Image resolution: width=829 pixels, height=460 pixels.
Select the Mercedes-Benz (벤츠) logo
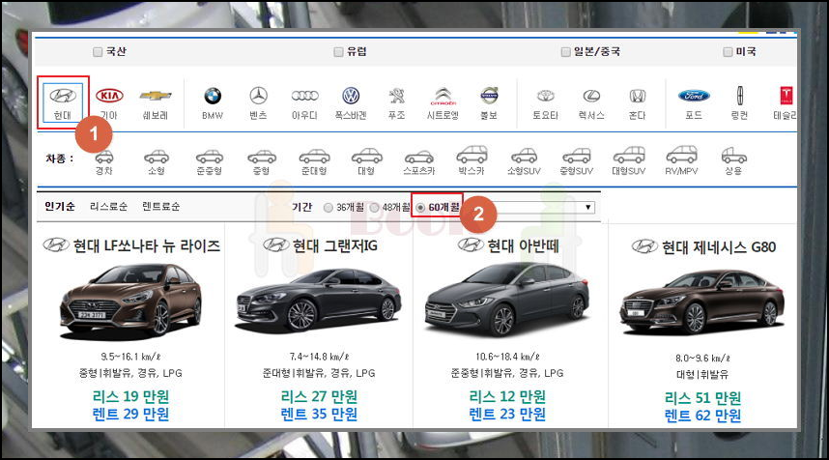pos(259,96)
